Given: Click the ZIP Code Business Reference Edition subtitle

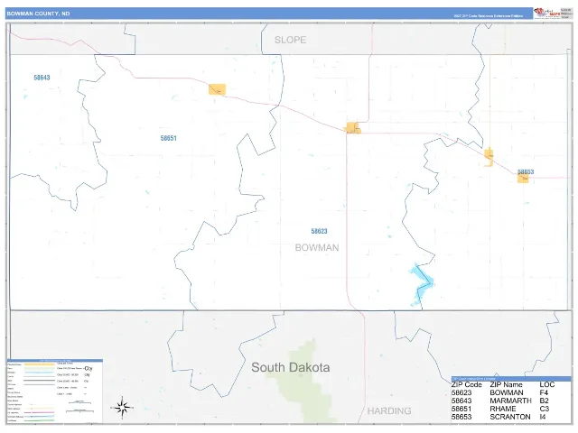Looking at the screenshot, I should coord(488,16).
